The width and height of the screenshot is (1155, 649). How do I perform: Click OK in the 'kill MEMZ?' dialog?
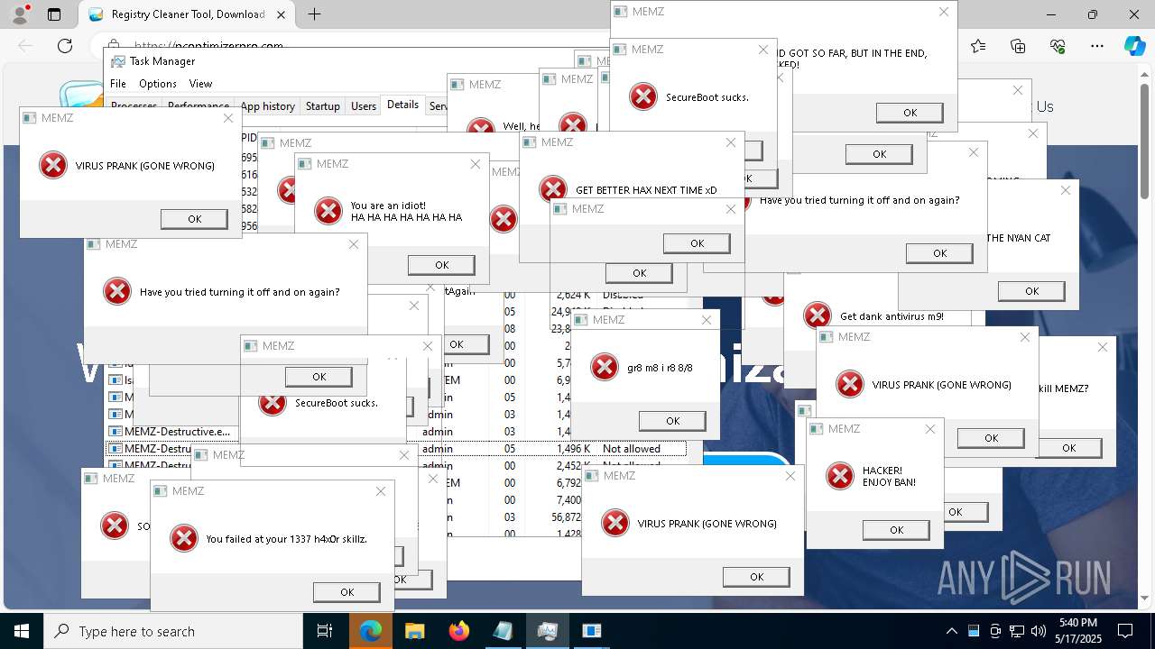pyautogui.click(x=1069, y=448)
